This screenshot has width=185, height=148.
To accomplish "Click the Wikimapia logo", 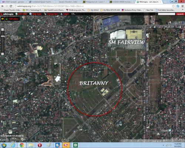I will pyautogui.click(x=7, y=14).
